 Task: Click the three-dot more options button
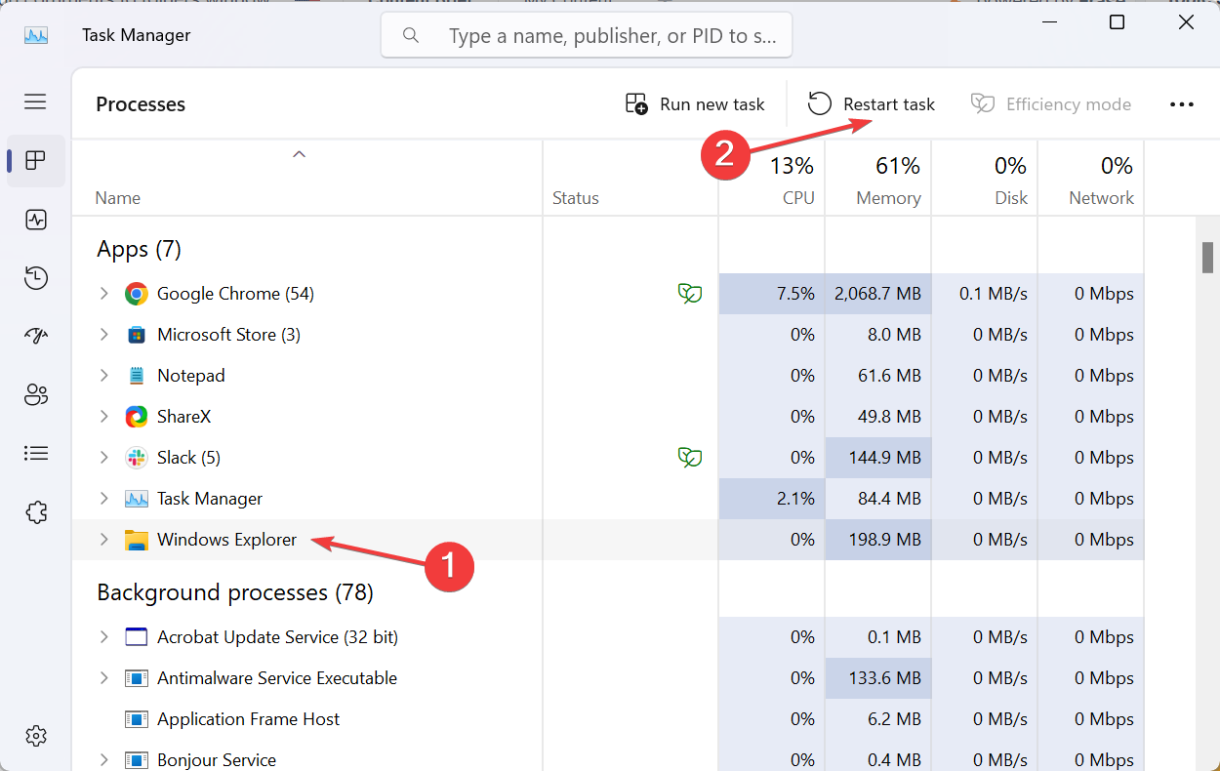tap(1181, 104)
